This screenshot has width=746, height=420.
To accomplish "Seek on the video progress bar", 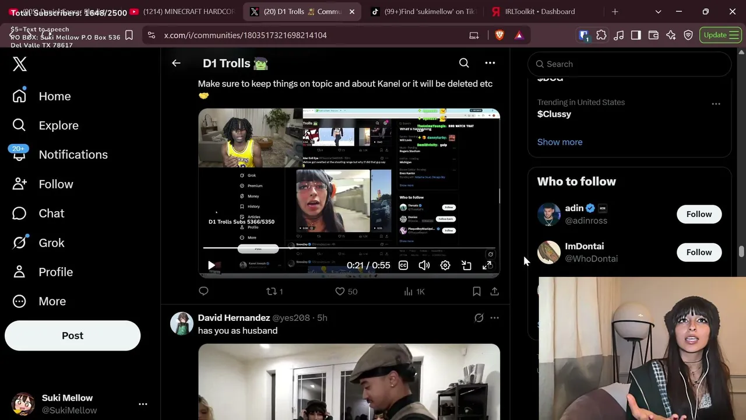I will click(349, 248).
